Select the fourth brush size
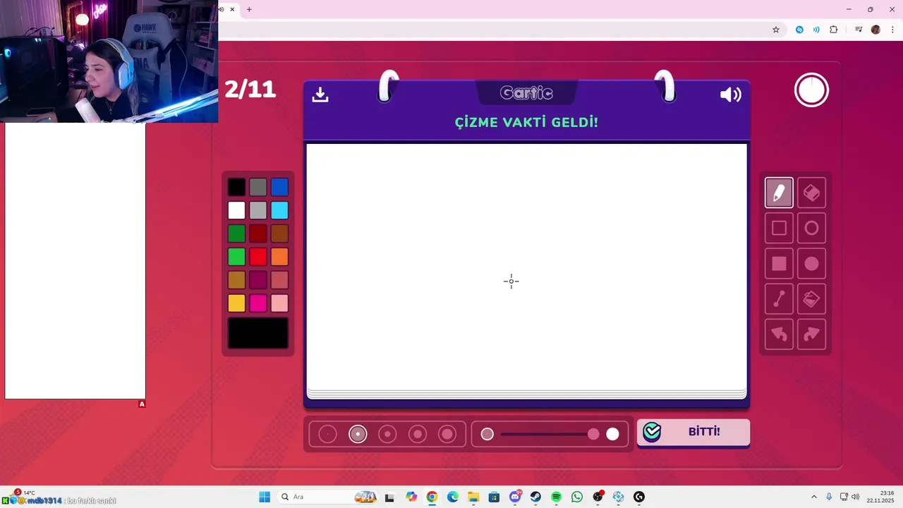Image resolution: width=903 pixels, height=508 pixels. click(x=418, y=435)
